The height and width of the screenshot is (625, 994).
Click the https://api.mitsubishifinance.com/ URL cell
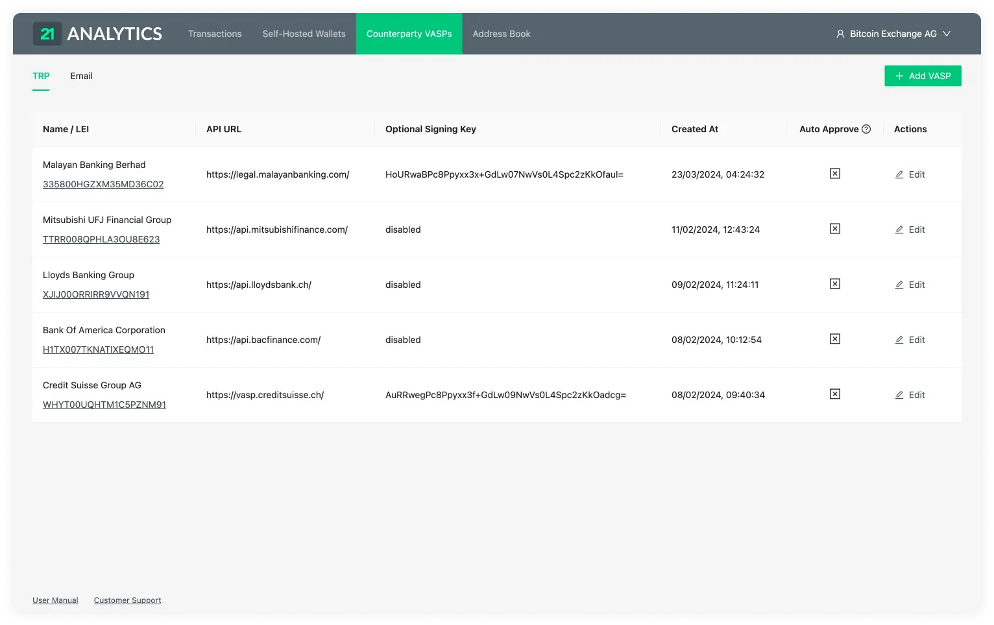(x=277, y=230)
